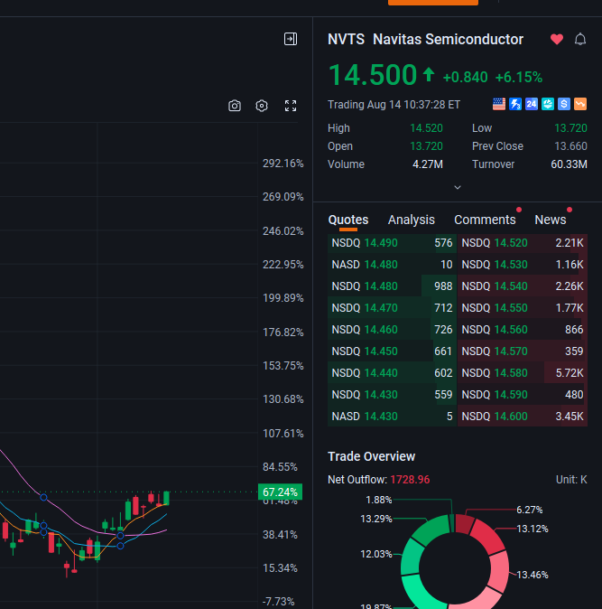Open the News tab

tap(550, 220)
